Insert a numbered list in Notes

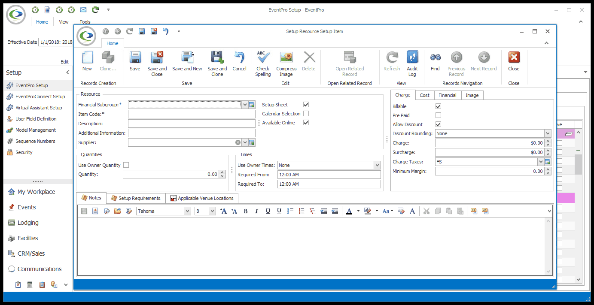pos(302,211)
